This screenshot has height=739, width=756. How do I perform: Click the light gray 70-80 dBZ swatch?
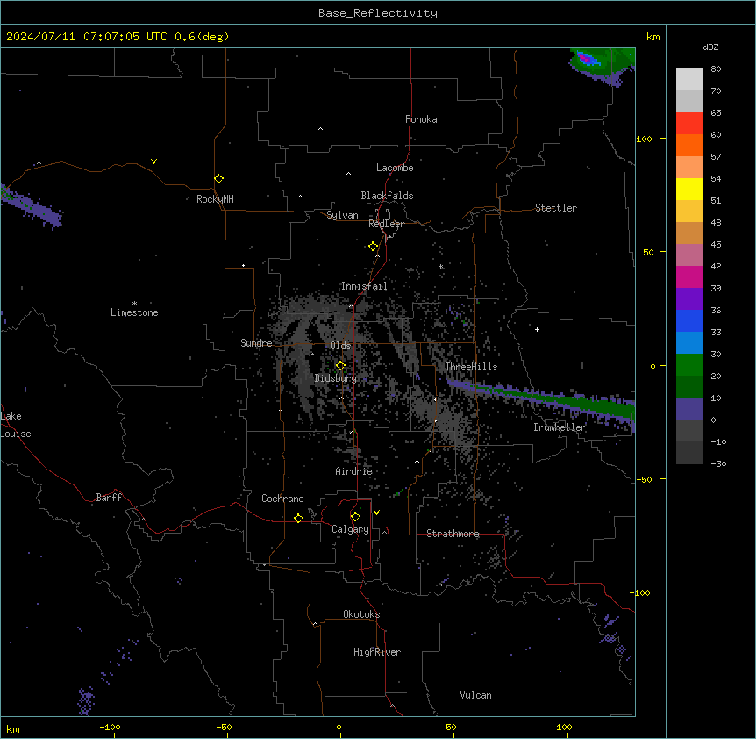(689, 80)
